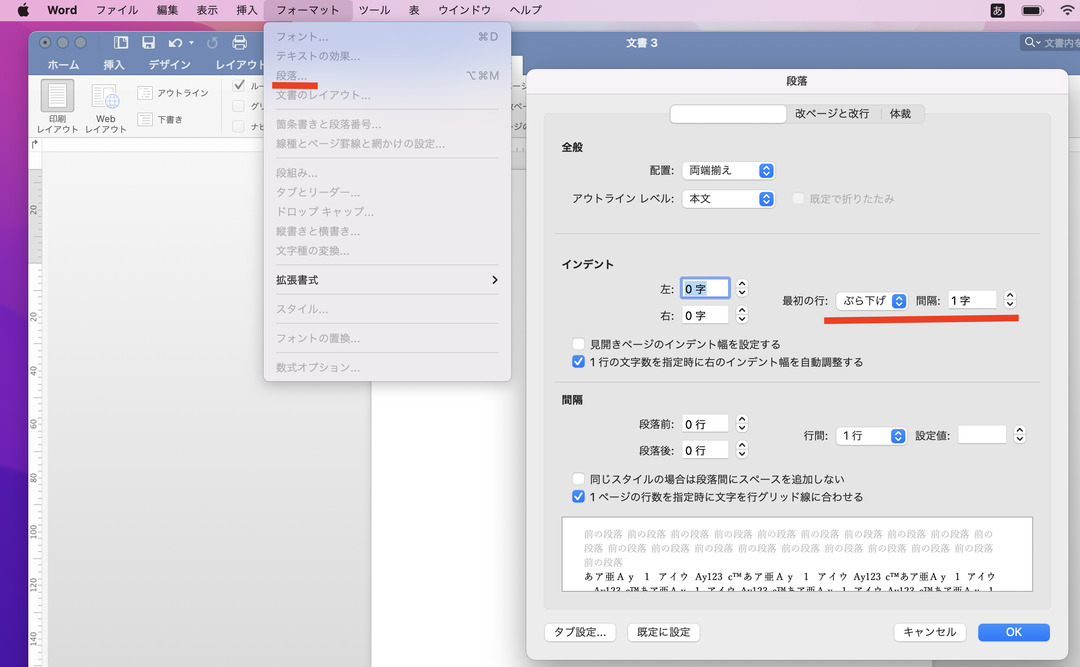The width and height of the screenshot is (1080, 667).
Task: Click the 右 indent input field
Action: point(705,315)
